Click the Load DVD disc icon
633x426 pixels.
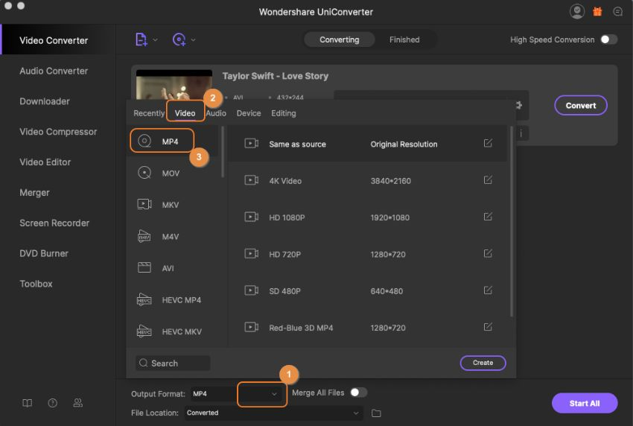pyautogui.click(x=179, y=39)
